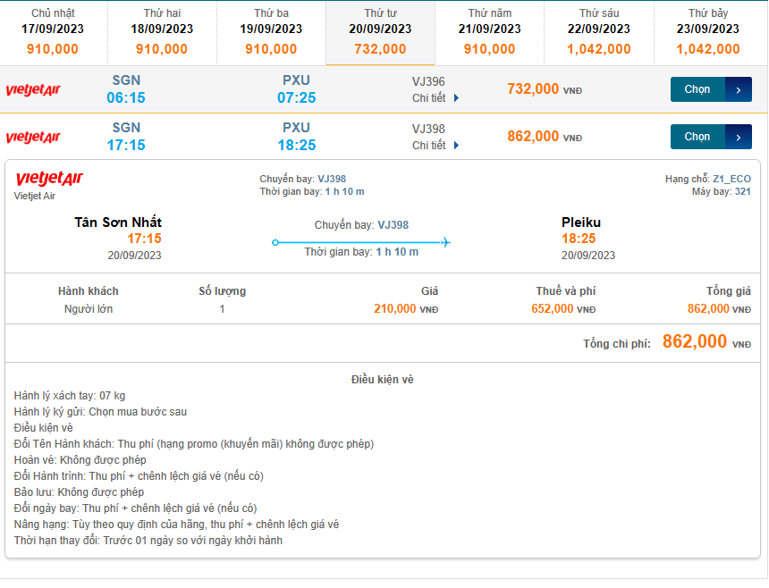Click the Tổng chi phí 862,000 total amount
Image resolution: width=769 pixels, height=588 pixels.
695,341
